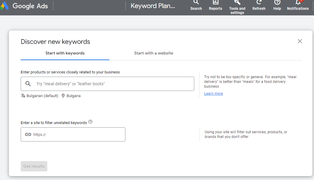Open the Search tool in header
This screenshot has width=314, height=180.
click(196, 3)
